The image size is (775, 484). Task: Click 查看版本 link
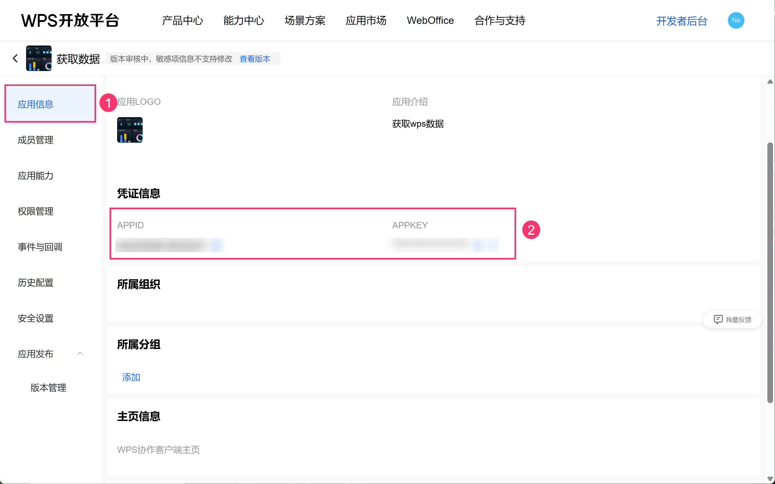click(x=254, y=59)
